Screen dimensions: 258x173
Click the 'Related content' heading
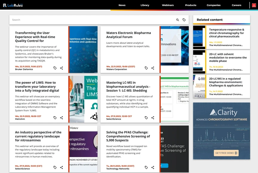pyautogui.click(x=210, y=20)
